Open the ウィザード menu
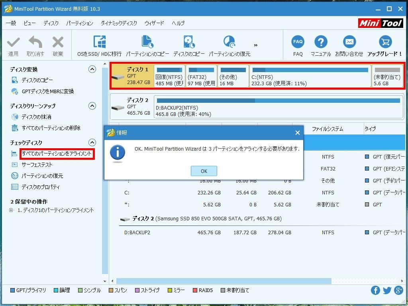The height and width of the screenshot is (306, 408). coord(154,23)
